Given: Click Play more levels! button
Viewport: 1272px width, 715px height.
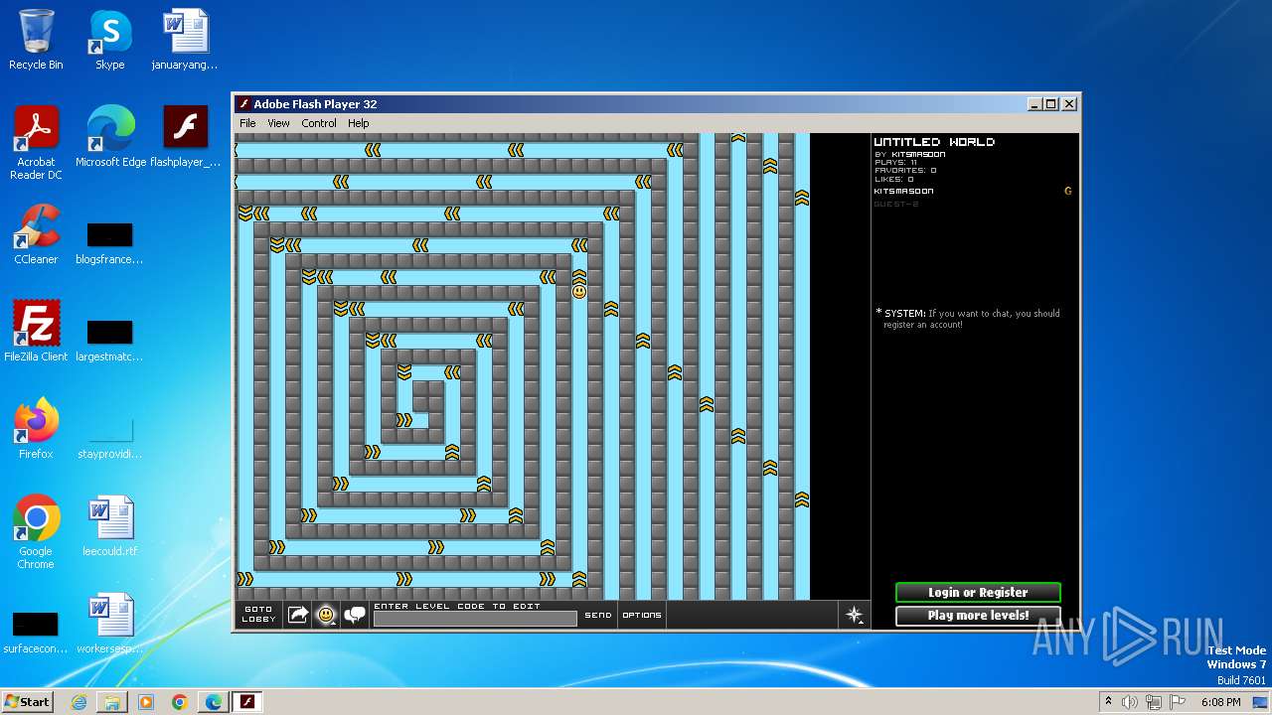Looking at the screenshot, I should pyautogui.click(x=978, y=615).
